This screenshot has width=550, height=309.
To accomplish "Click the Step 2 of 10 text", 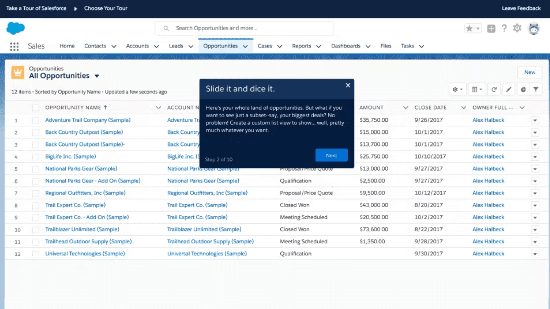I will pyautogui.click(x=219, y=160).
